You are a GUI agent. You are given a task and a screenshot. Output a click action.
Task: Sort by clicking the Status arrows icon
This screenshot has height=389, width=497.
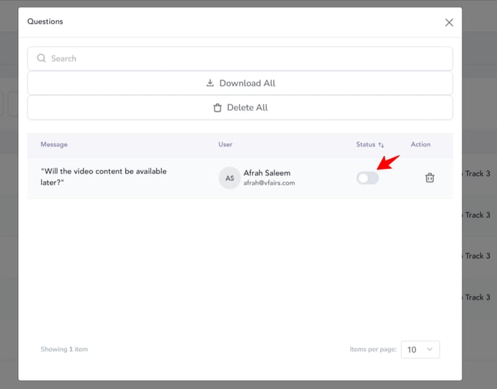tap(381, 145)
